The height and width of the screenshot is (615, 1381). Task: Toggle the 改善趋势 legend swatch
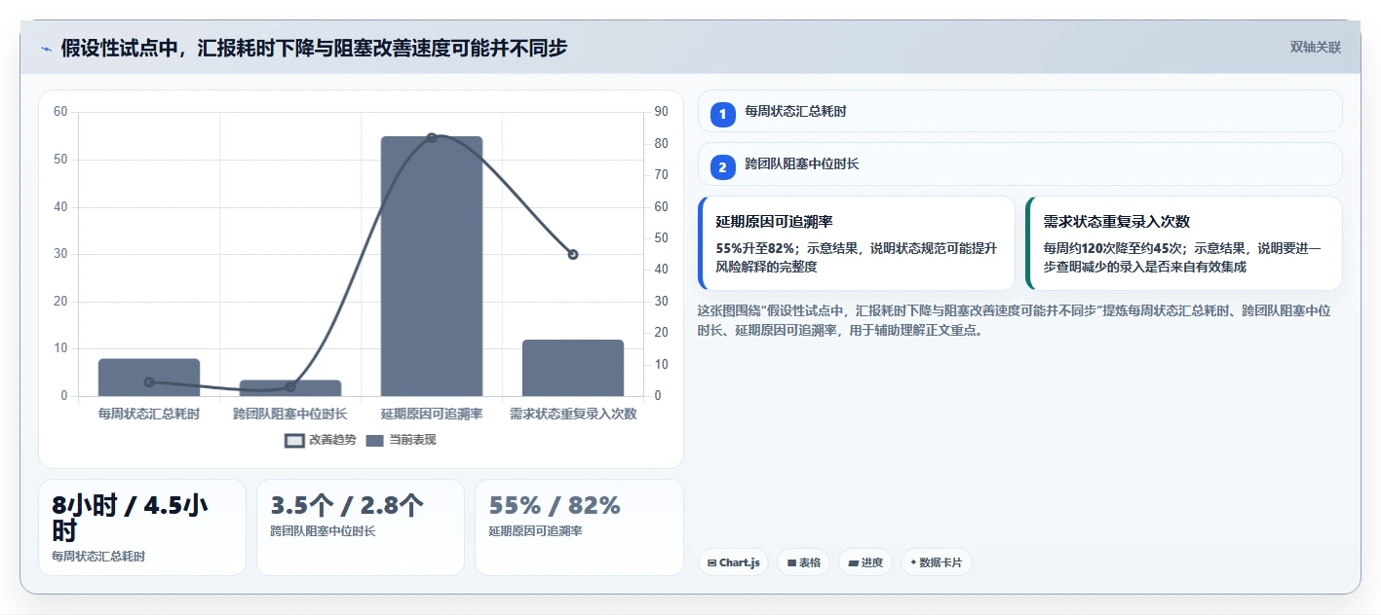[294, 441]
